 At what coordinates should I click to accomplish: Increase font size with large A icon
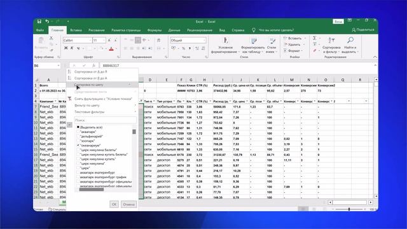109,40
